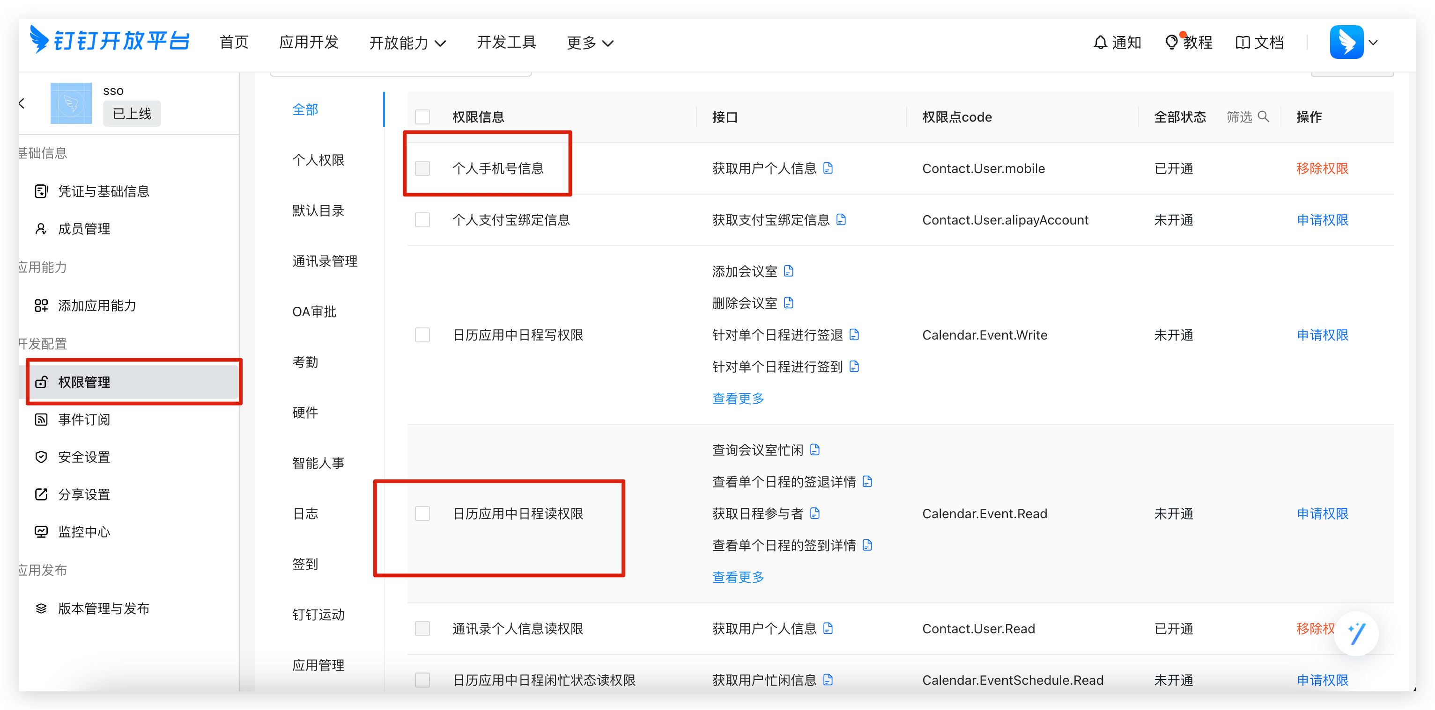Screen dimensions: 1435x710
Task: Open 事件订阅 in the left sidebar
Action: tap(84, 420)
